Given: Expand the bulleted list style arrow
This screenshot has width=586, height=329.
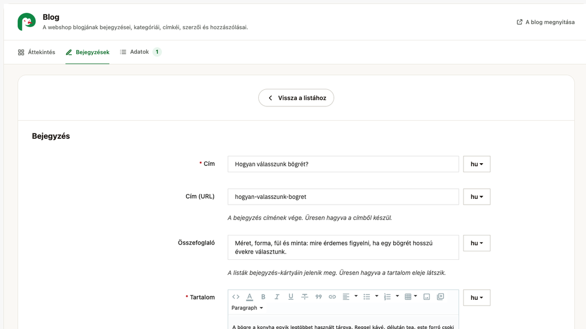Looking at the screenshot, I should click(377, 296).
